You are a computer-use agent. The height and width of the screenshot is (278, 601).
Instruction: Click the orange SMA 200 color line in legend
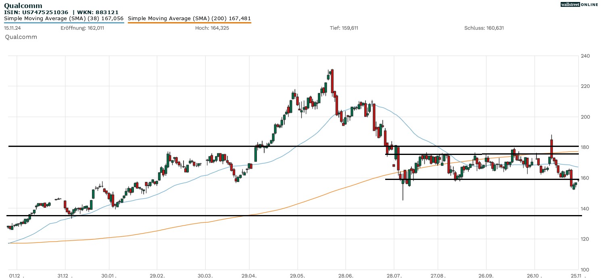click(x=189, y=23)
